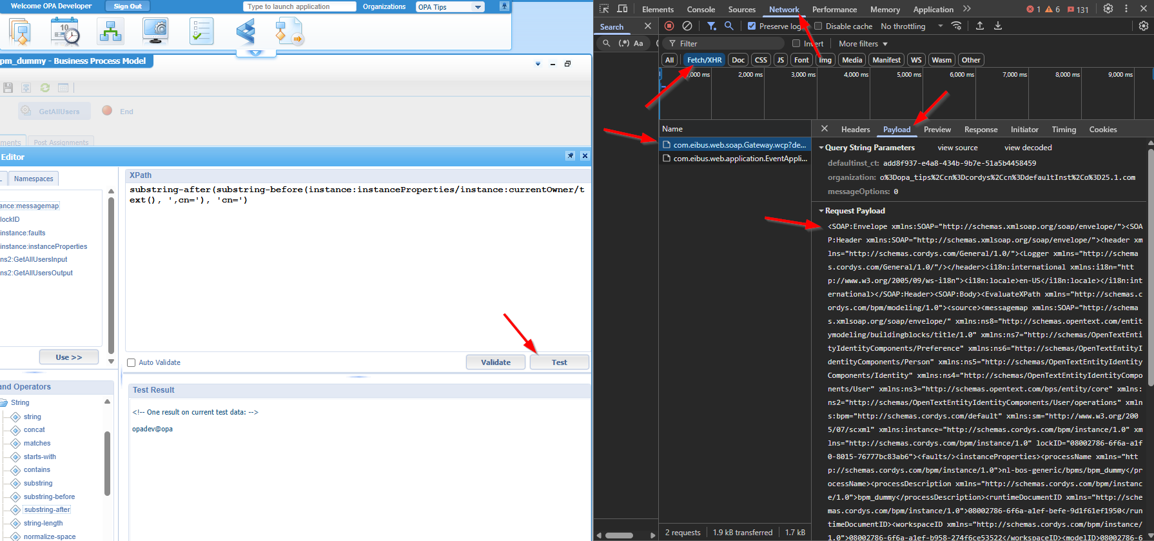Open the Network panel settings gear
Image resolution: width=1154 pixels, height=541 pixels.
coord(1143,26)
